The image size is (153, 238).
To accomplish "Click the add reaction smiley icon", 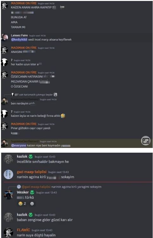I will [x=32, y=204].
